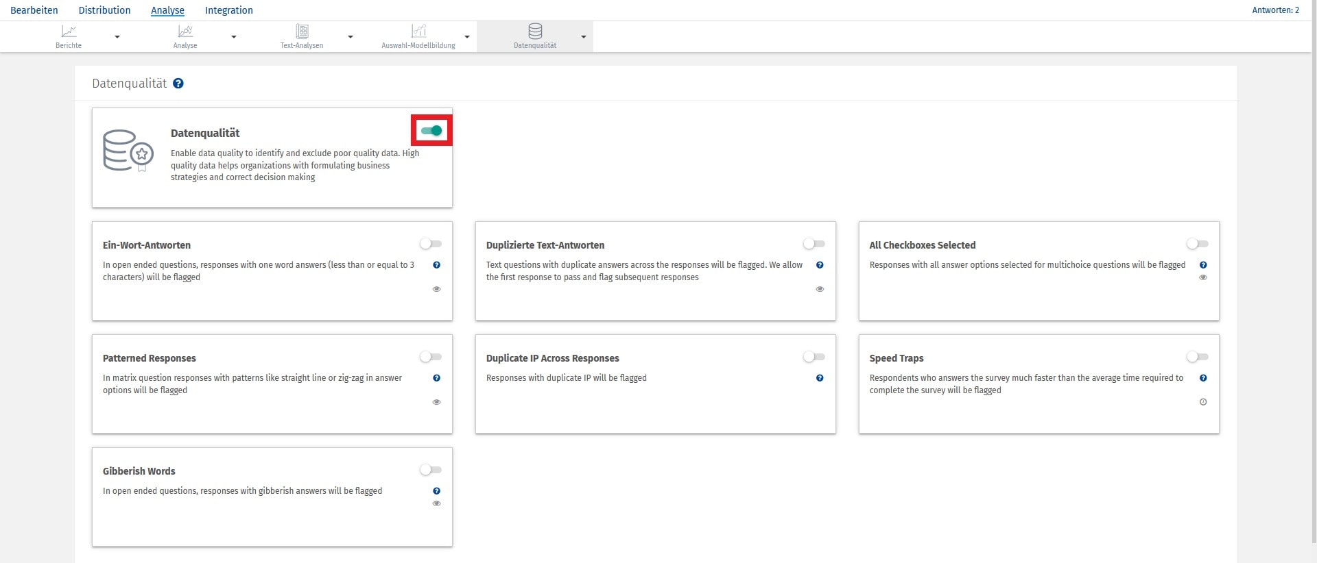This screenshot has width=1317, height=563.
Task: Enable the Speed Traps switch
Action: [1198, 357]
